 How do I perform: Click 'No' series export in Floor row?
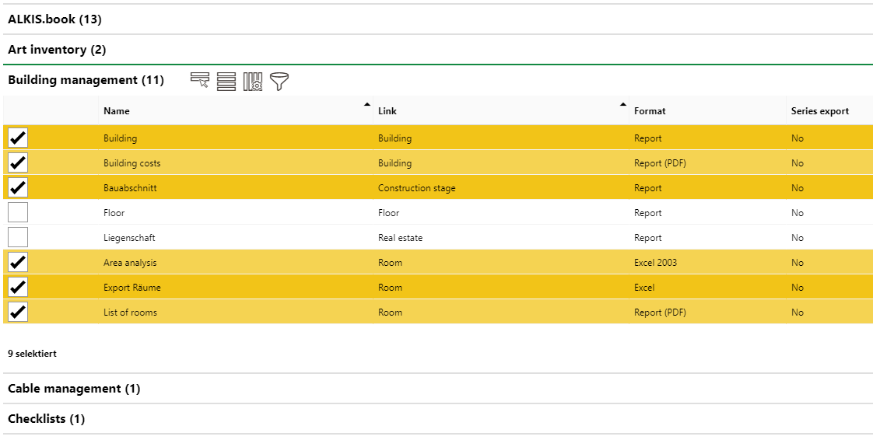798,212
